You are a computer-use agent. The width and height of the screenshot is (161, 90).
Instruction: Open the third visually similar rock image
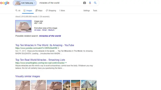tap(54, 85)
